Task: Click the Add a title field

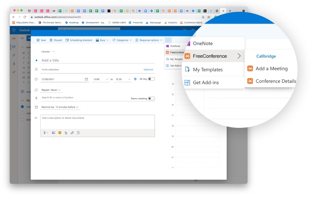Action: pyautogui.click(x=98, y=60)
